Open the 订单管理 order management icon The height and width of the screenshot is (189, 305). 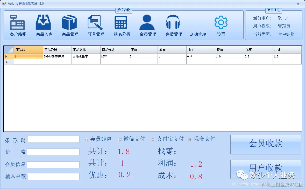coord(95,25)
